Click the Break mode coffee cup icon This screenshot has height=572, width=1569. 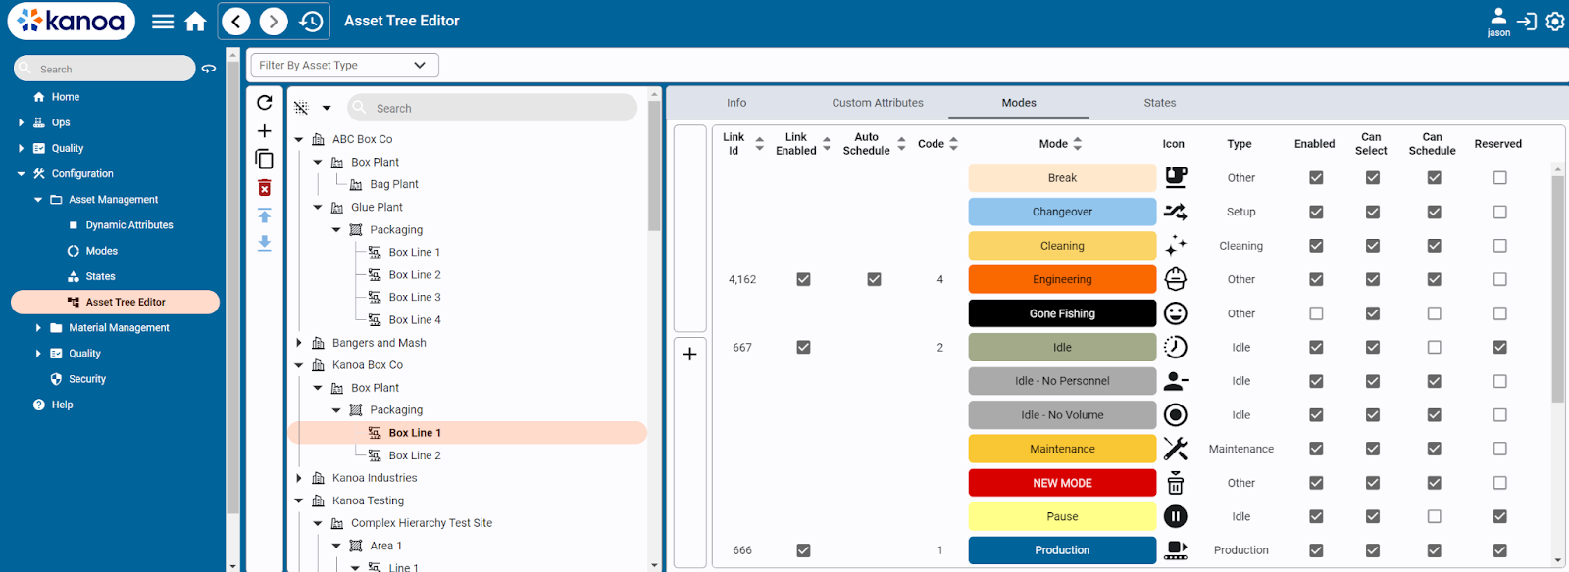[1175, 177]
